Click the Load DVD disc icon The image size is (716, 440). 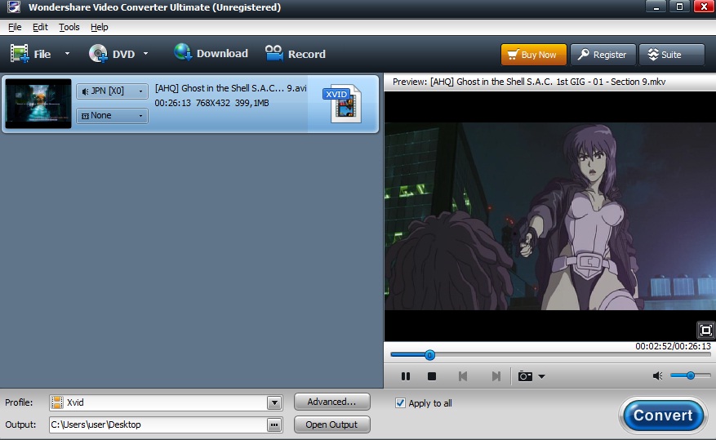coord(98,53)
